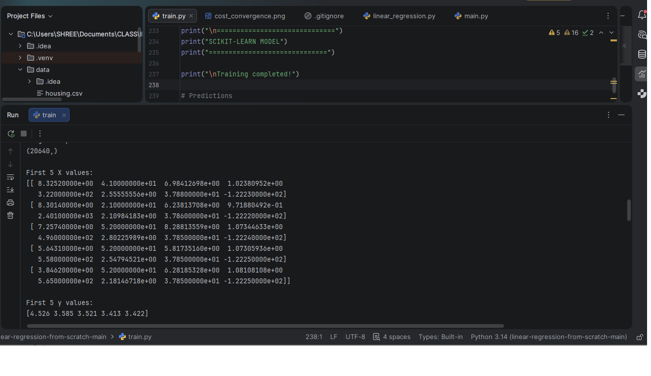Click '(20640,)' console output

tap(41, 151)
